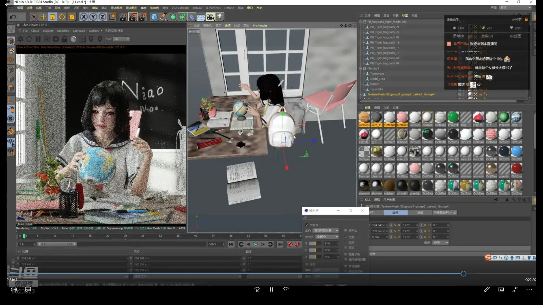Add a Cube primitive object
The height and width of the screenshot is (305, 543).
click(x=154, y=17)
